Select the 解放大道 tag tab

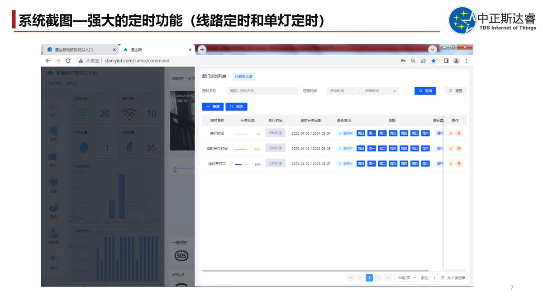(x=244, y=77)
